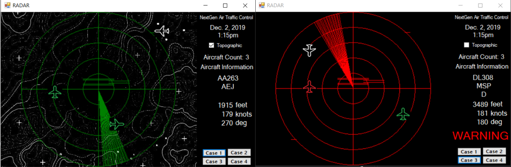The height and width of the screenshot is (167, 511).
Task: Click AA263 flight label in left window
Action: (x=228, y=78)
